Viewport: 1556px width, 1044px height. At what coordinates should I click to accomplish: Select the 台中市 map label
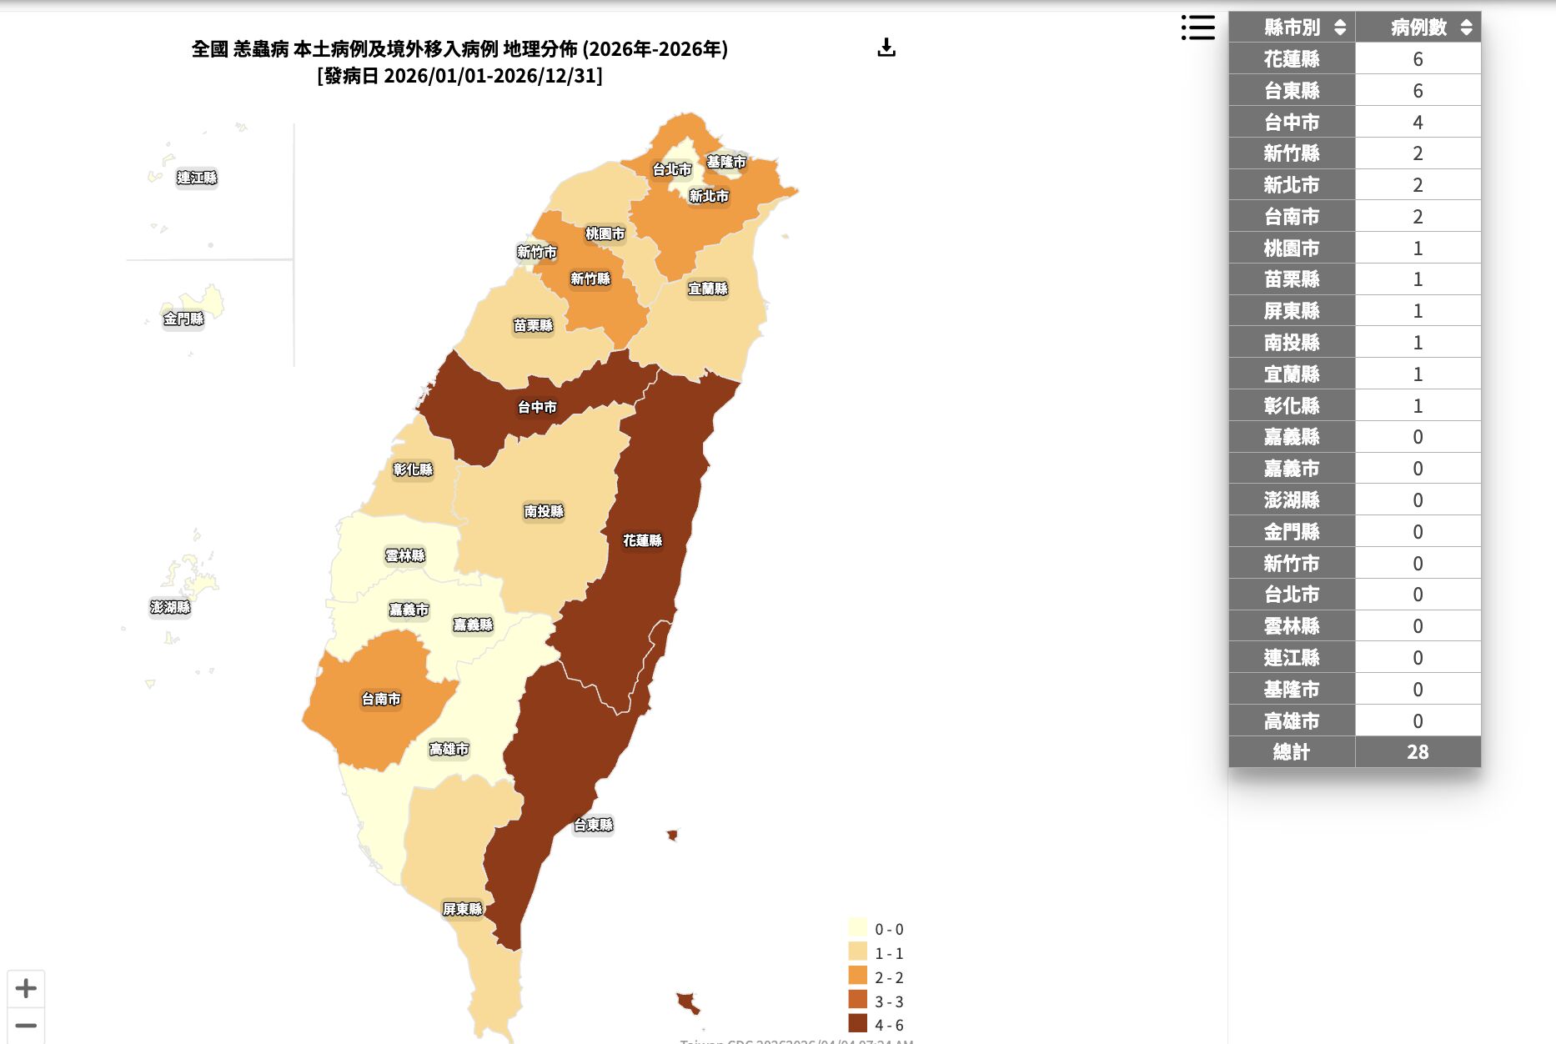tap(537, 407)
